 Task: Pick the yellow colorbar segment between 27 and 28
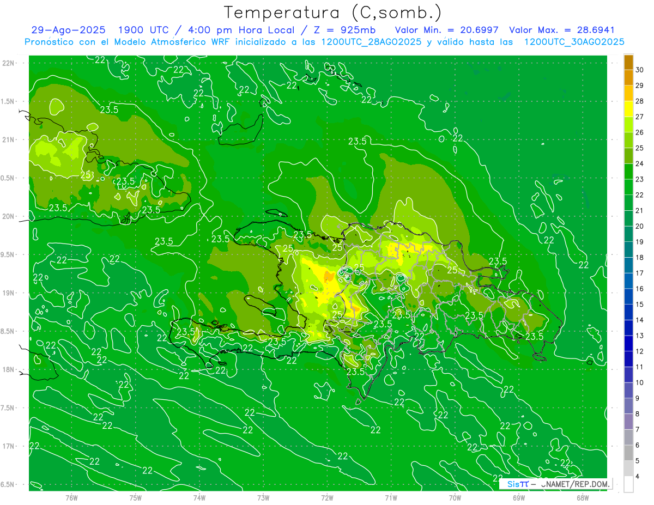click(629, 109)
